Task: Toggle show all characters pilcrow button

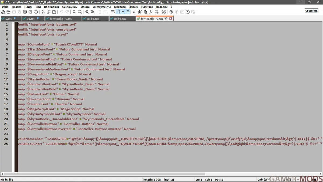Action: [x=118, y=12]
